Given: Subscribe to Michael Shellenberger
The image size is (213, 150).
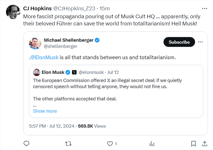Looking at the screenshot, I should [179, 42].
